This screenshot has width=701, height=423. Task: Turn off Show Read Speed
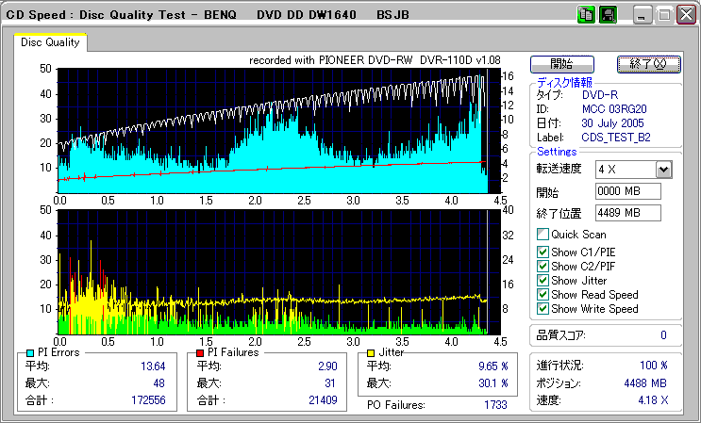pyautogui.click(x=542, y=294)
